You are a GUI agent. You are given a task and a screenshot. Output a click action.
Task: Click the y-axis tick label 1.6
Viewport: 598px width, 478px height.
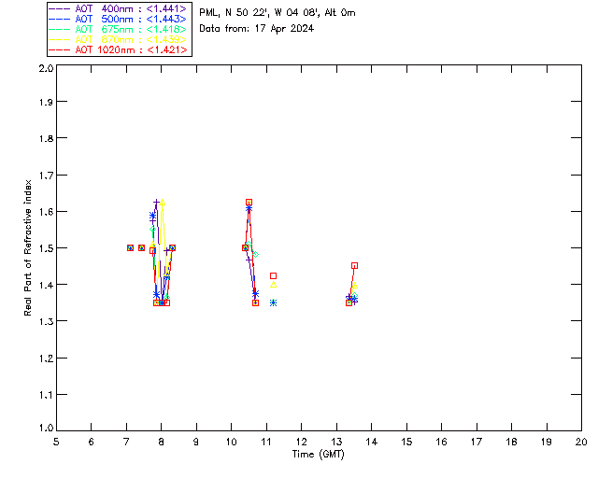(x=46, y=212)
